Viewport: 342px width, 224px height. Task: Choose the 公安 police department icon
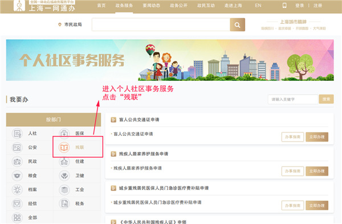17,147
